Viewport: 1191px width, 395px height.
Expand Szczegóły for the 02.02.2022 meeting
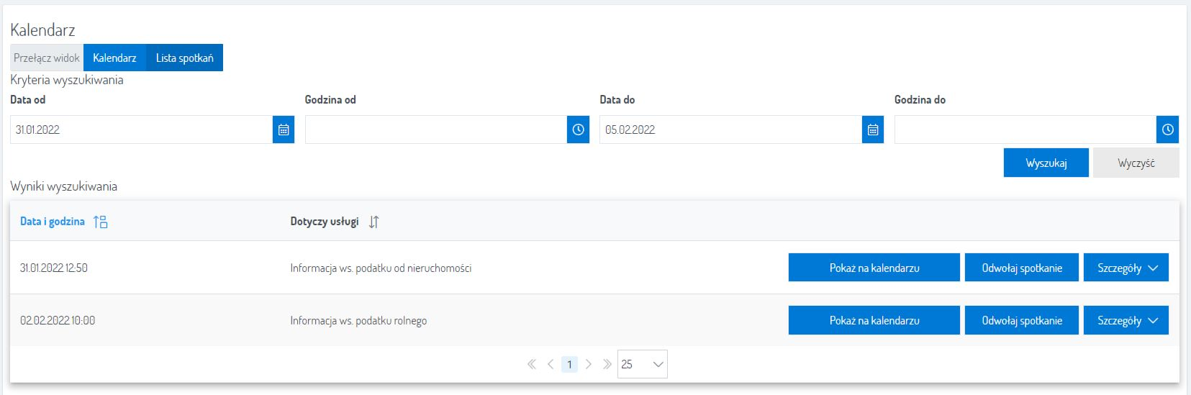tap(1126, 321)
